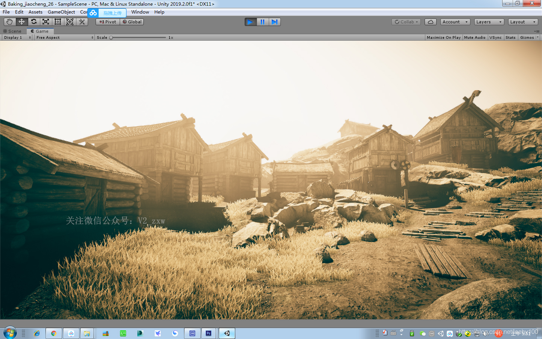Viewport: 542px width, 339px height.
Task: Toggle Mute Audio in Game view
Action: click(x=475, y=38)
